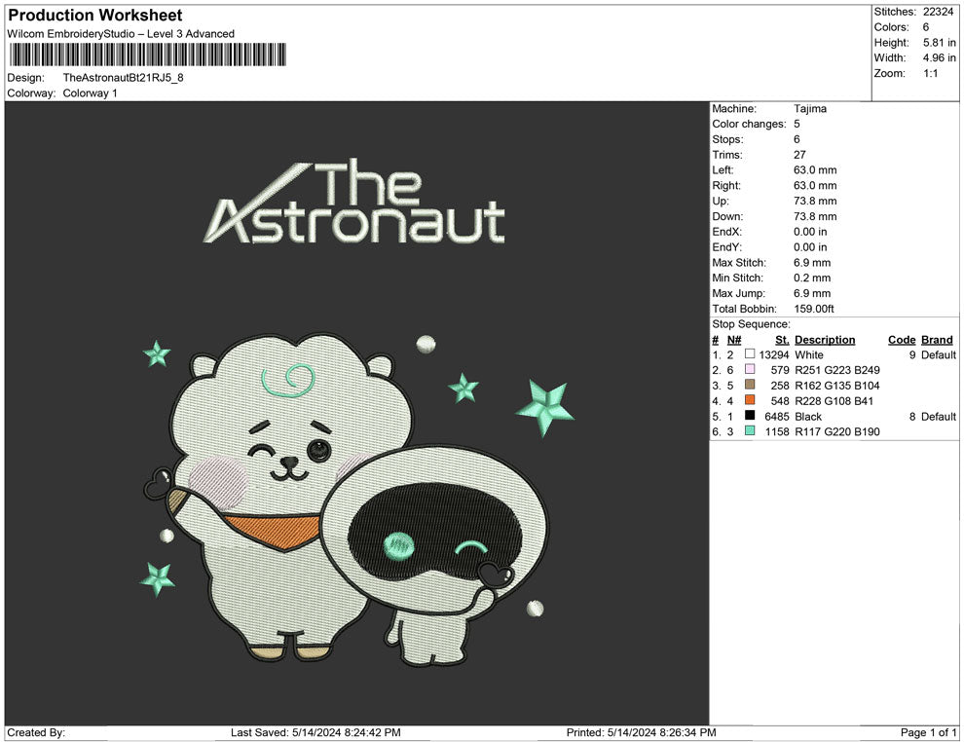964x742 pixels.
Task: Click stitch count 1158 in row 6
Action: (776, 431)
